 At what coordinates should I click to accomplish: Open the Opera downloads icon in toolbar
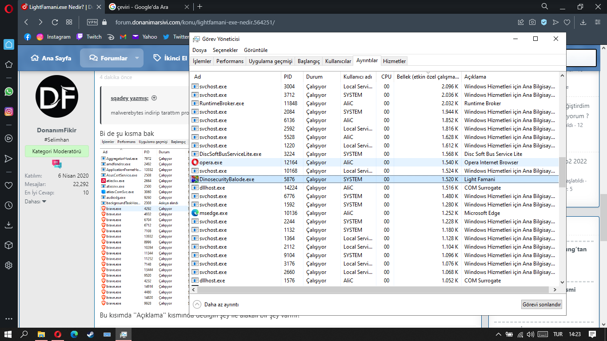click(583, 22)
